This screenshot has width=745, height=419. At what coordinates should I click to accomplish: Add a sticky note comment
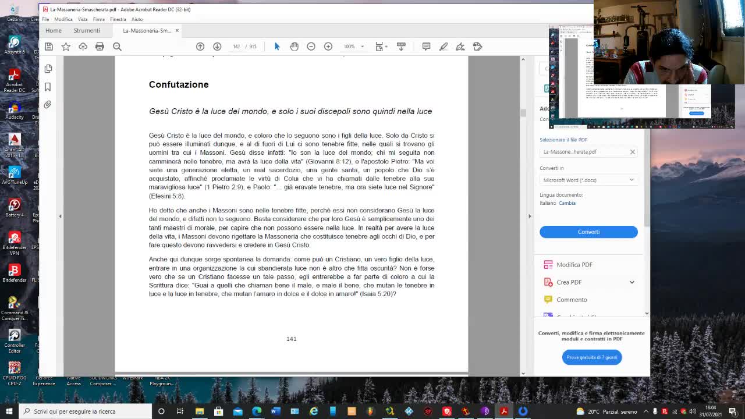[x=426, y=47]
